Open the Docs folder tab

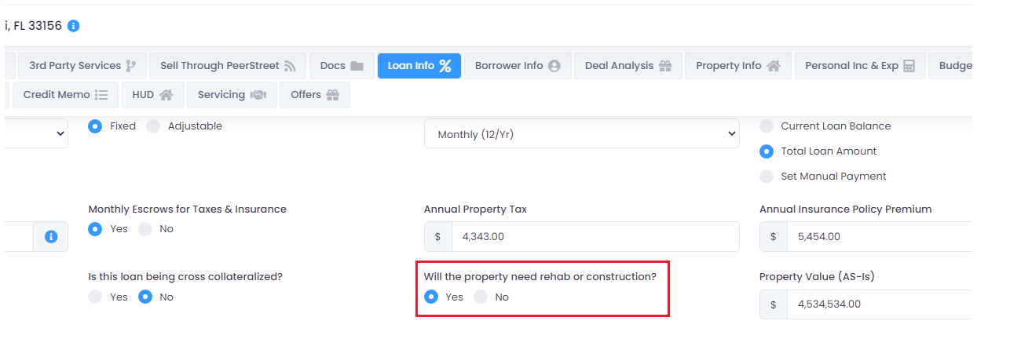tap(342, 66)
